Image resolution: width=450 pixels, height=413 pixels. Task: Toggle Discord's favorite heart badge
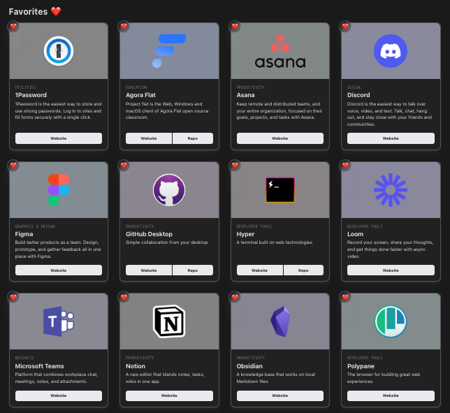click(x=345, y=27)
